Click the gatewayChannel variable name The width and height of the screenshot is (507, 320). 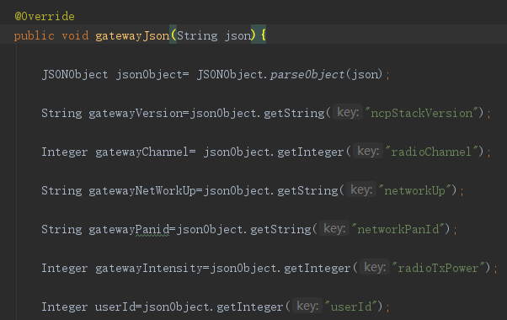pyautogui.click(x=142, y=152)
